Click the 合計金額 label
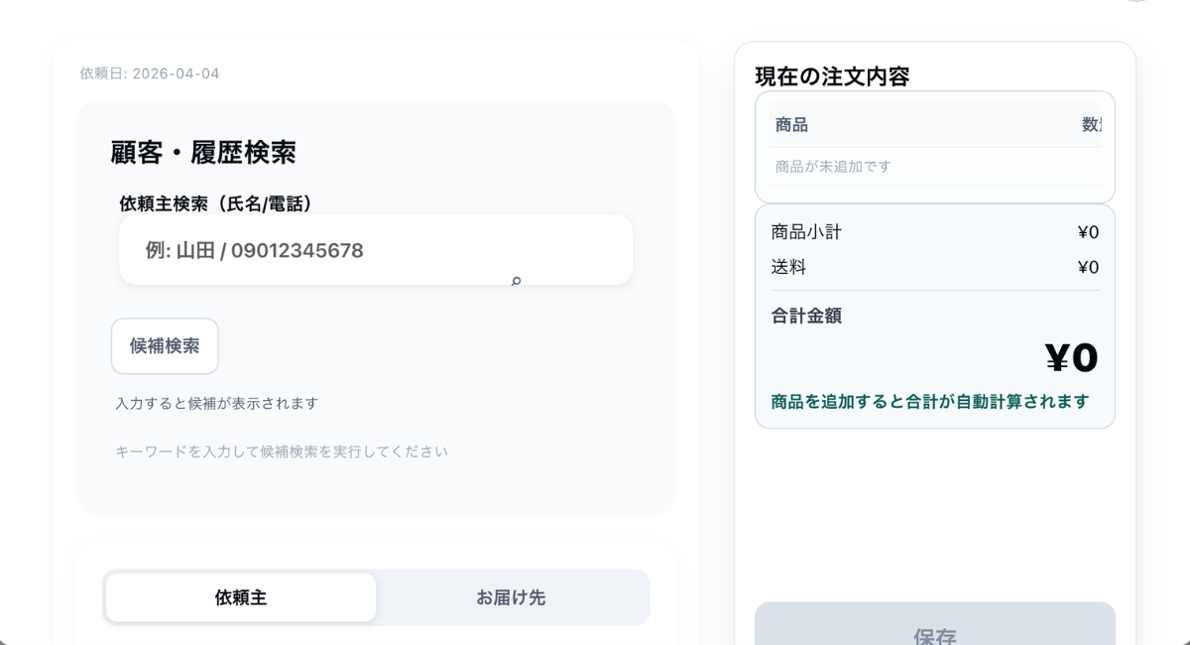The image size is (1190, 645). pyautogui.click(x=806, y=316)
